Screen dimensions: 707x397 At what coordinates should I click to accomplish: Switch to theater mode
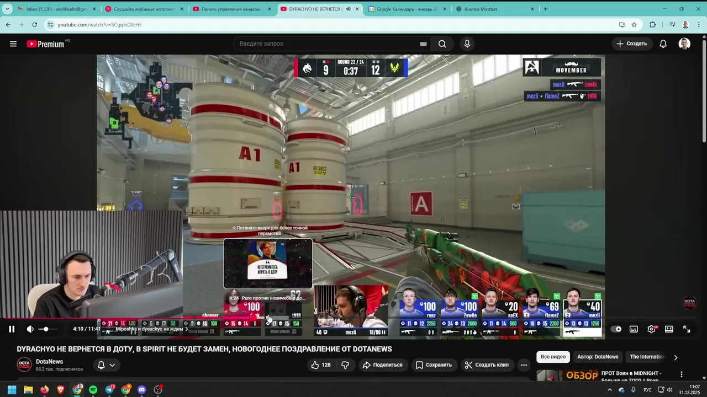[x=669, y=329]
